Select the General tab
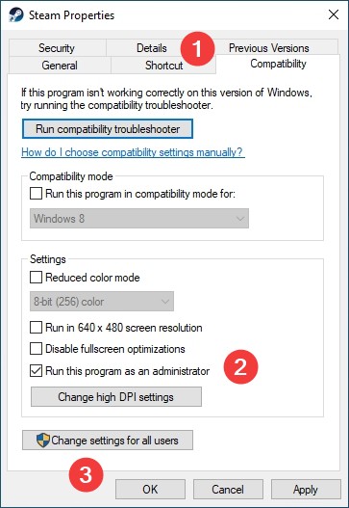This screenshot has height=508, width=349. click(x=60, y=66)
